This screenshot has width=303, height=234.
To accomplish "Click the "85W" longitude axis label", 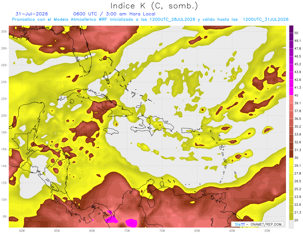I will (x=57, y=231).
